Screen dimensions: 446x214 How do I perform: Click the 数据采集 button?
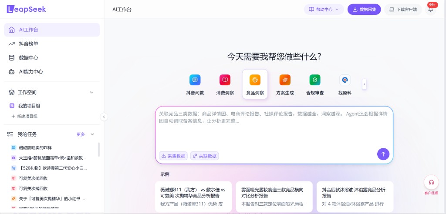[x=364, y=10]
